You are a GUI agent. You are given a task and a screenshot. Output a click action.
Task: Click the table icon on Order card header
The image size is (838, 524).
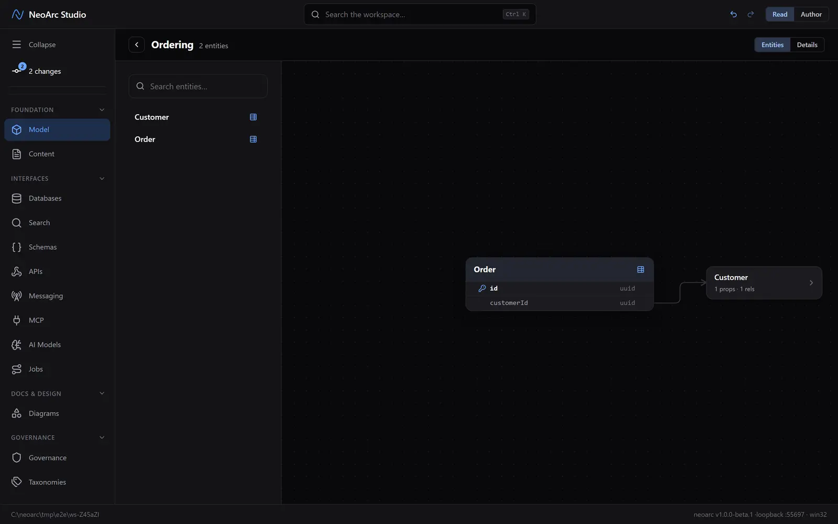641,269
